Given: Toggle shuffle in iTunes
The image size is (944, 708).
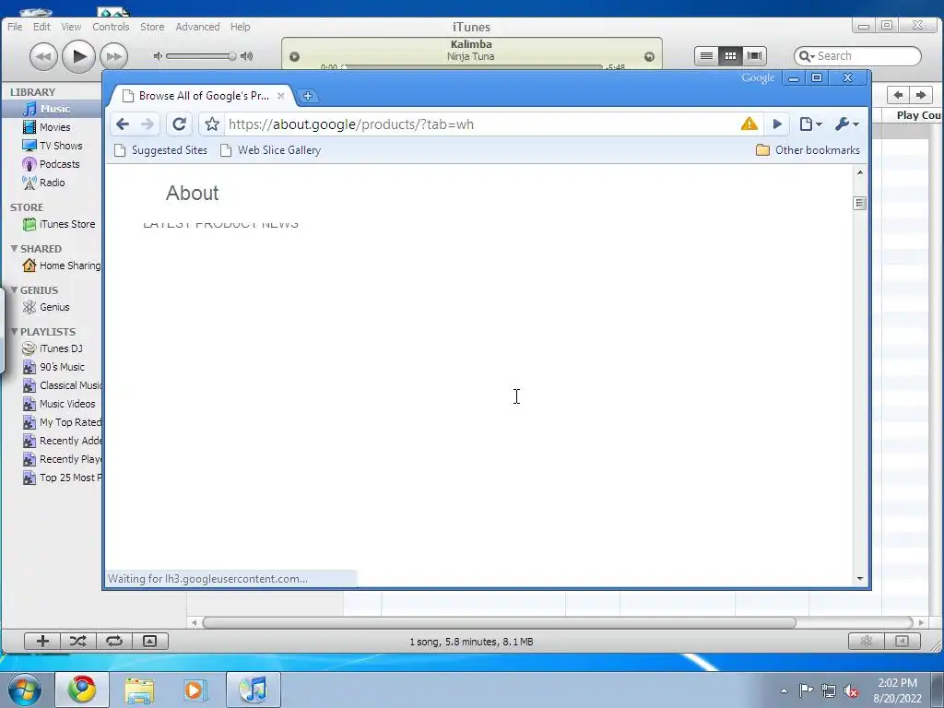Looking at the screenshot, I should 77,642.
